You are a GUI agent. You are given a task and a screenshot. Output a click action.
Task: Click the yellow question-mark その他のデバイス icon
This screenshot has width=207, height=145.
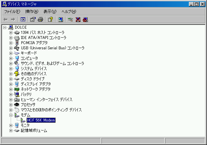pyautogui.click(x=17, y=74)
